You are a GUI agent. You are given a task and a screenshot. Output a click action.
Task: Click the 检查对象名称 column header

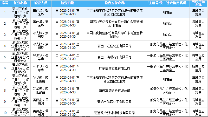pos(115,3)
